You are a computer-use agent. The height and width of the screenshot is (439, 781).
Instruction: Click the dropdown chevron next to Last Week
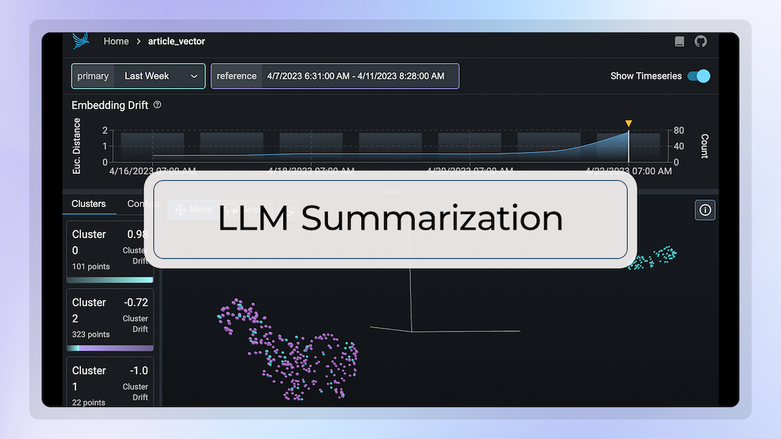point(195,76)
